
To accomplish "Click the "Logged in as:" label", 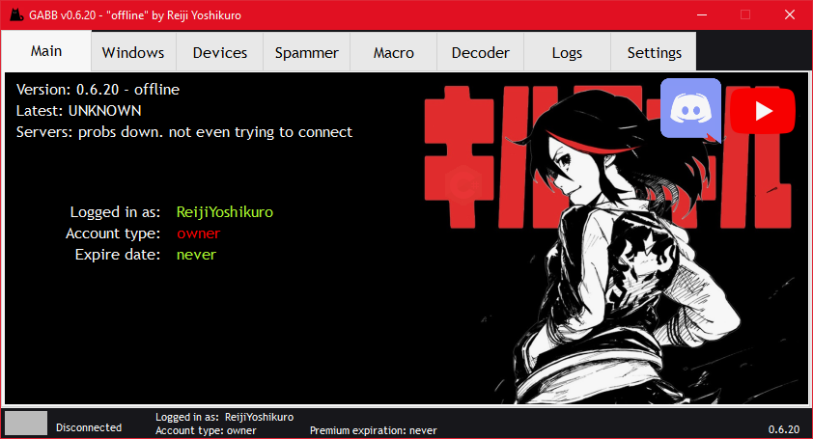I will pyautogui.click(x=115, y=212).
